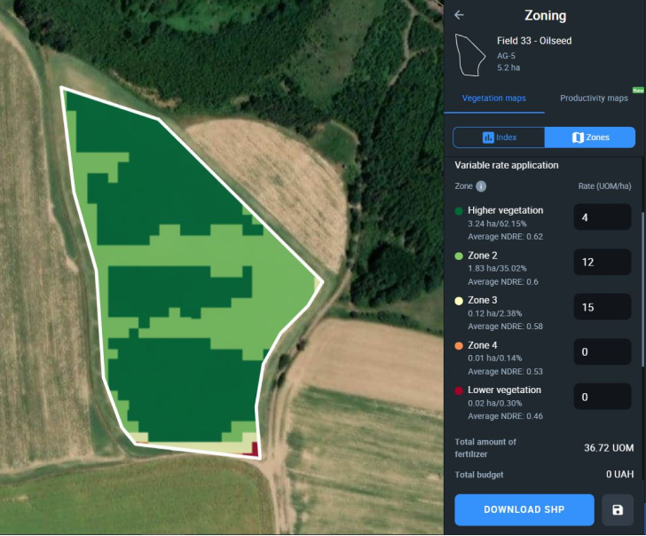Image resolution: width=646 pixels, height=536 pixels.
Task: Click 'Zone 3' label
Action: tap(483, 300)
